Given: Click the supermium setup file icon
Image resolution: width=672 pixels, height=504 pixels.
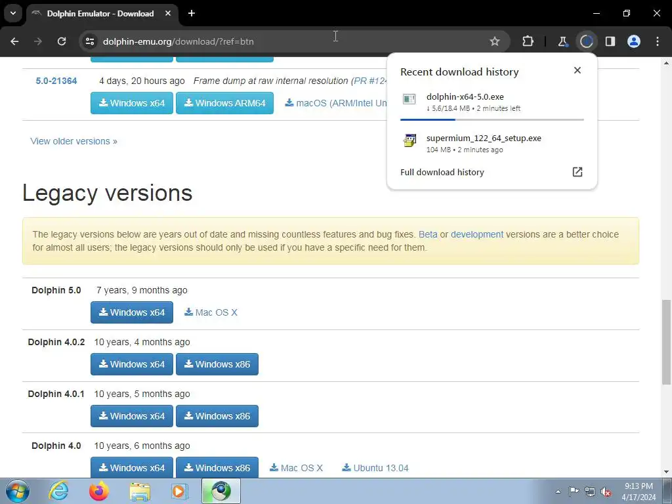Looking at the screenshot, I should (409, 140).
